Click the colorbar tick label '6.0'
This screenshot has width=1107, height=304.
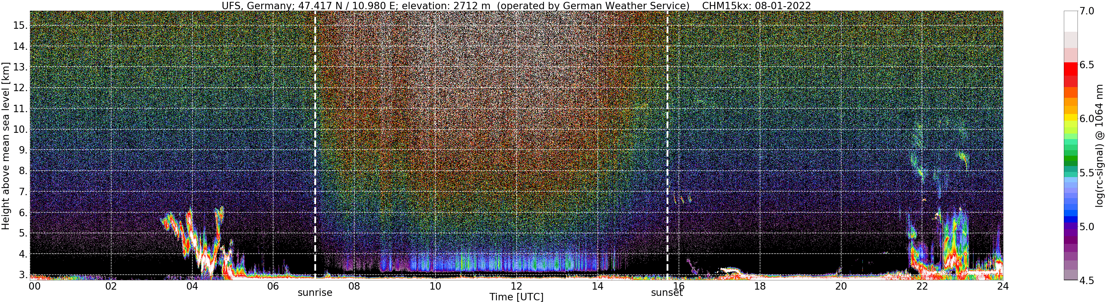pyautogui.click(x=1087, y=119)
